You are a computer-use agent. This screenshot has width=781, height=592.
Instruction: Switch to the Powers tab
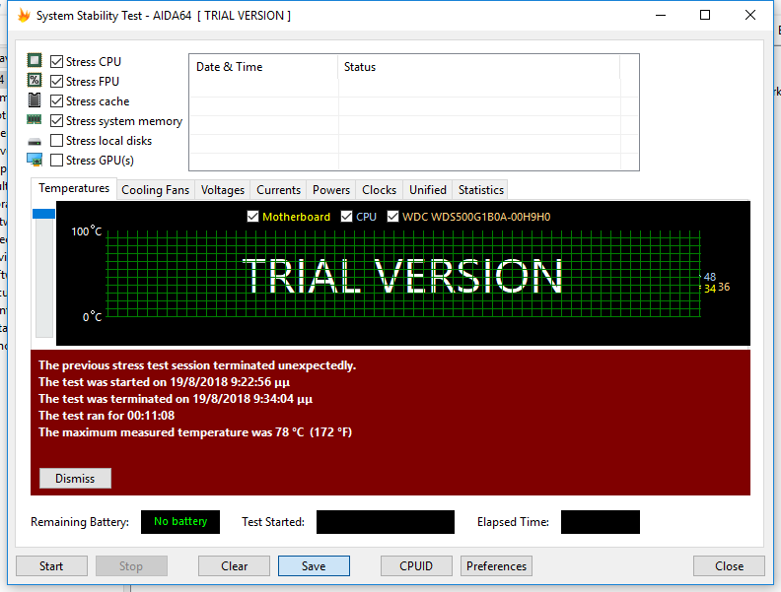click(x=331, y=190)
